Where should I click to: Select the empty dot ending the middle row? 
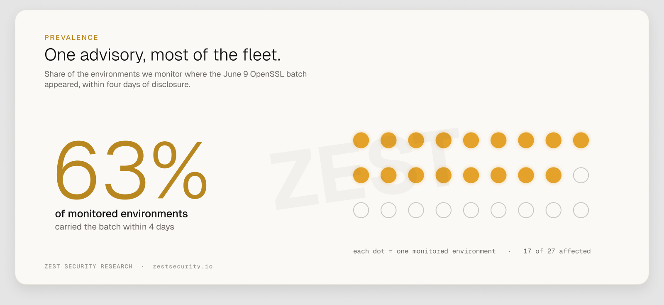581,175
